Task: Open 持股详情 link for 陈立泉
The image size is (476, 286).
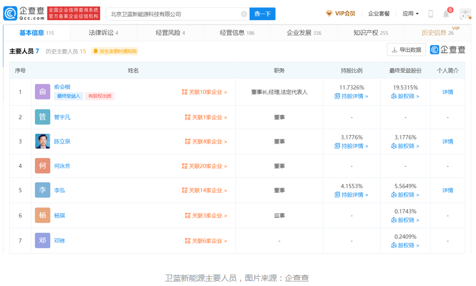Action: pyautogui.click(x=351, y=146)
